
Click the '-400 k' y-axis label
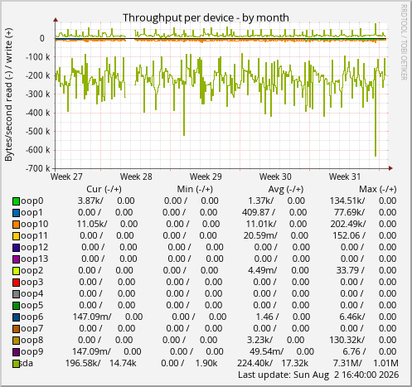(x=38, y=113)
